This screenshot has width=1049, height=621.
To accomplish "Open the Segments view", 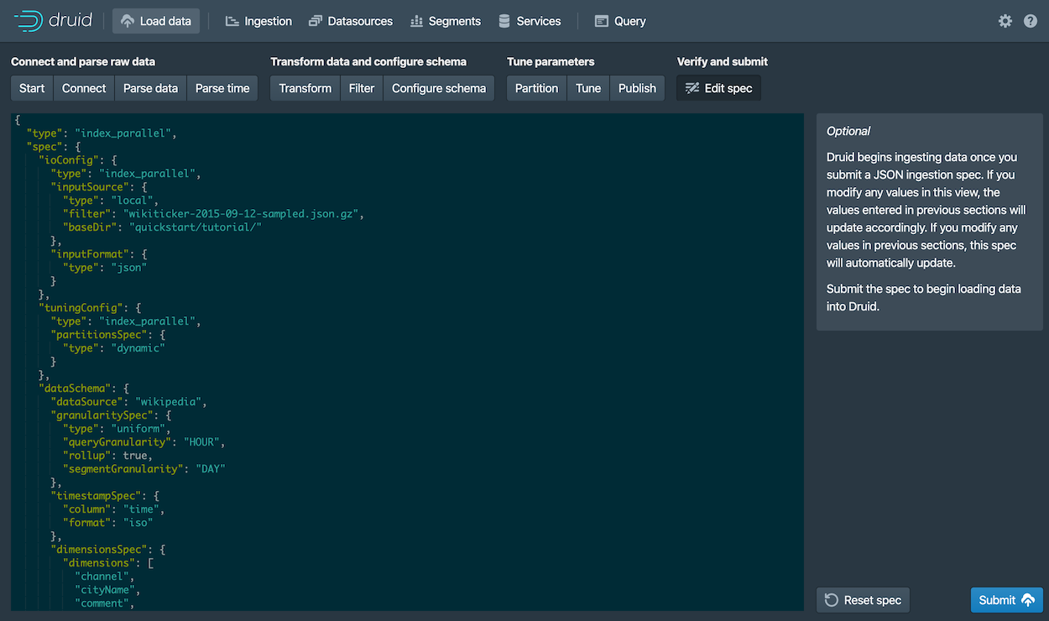I will coord(446,21).
